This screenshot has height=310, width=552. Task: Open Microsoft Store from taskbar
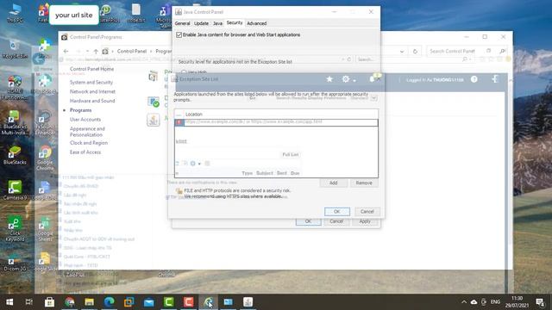click(x=50, y=302)
